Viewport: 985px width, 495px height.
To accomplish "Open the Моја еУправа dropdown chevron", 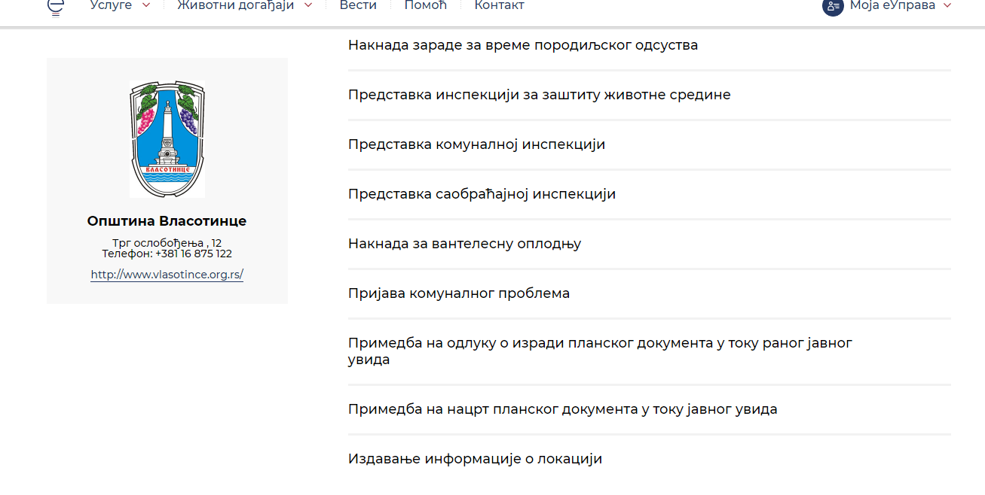I will (x=947, y=6).
